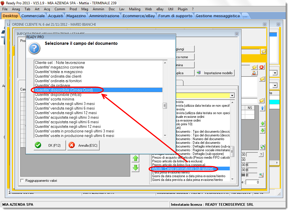Switch to the Acquisti tab
This screenshot has height=212, width=290.
point(56,16)
